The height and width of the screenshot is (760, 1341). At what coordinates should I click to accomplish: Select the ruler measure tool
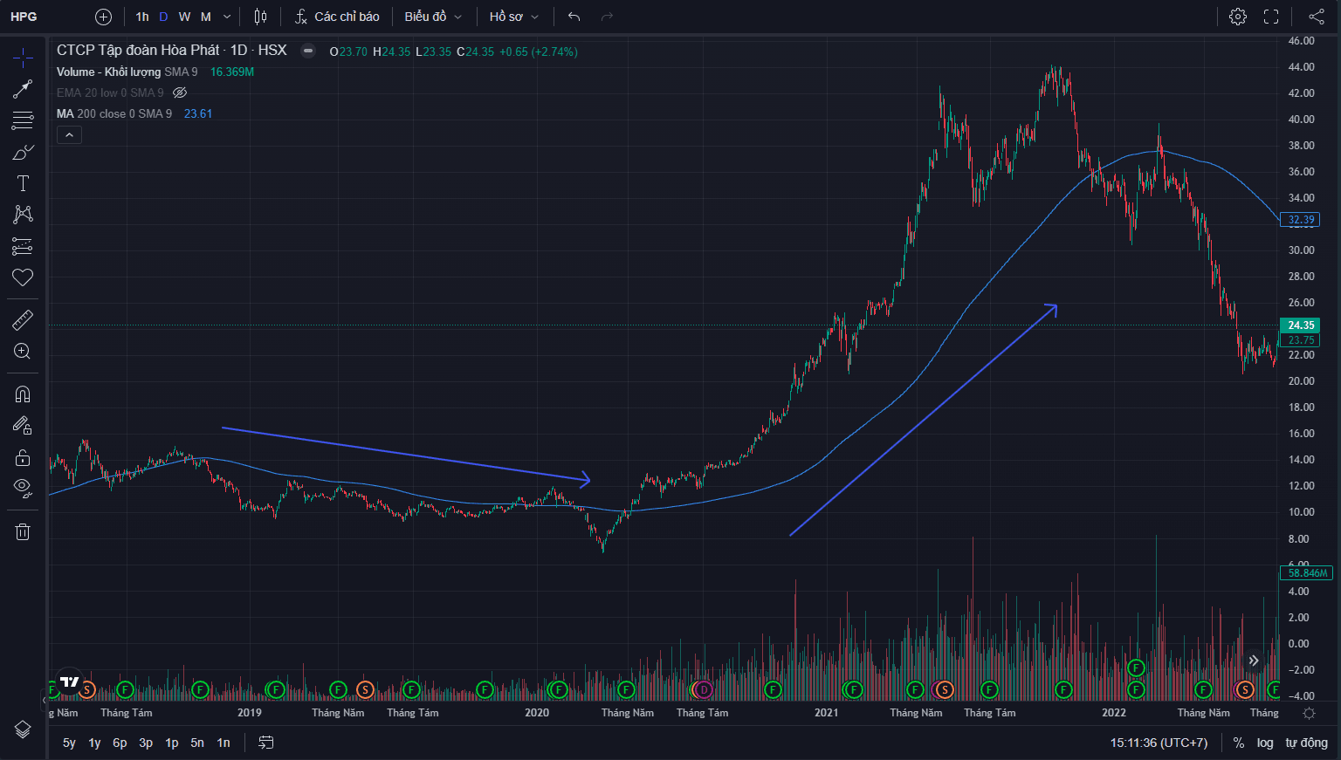click(x=23, y=320)
